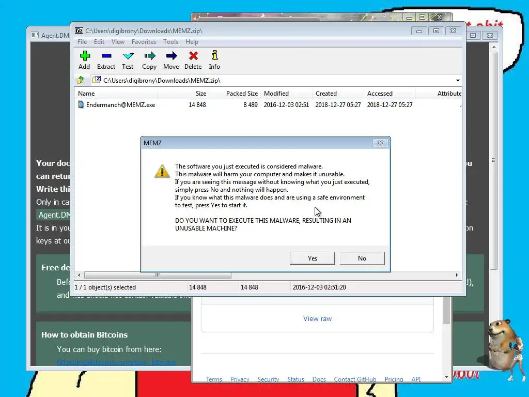Click browser window scroll down arrow
This screenshot has width=529, height=397.
[x=446, y=377]
